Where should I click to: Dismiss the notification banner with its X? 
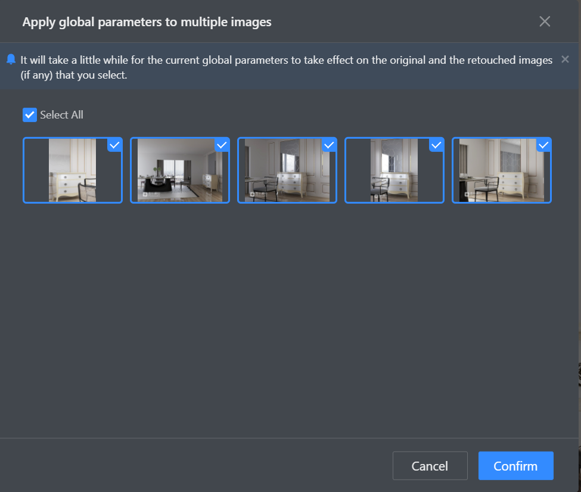click(565, 59)
